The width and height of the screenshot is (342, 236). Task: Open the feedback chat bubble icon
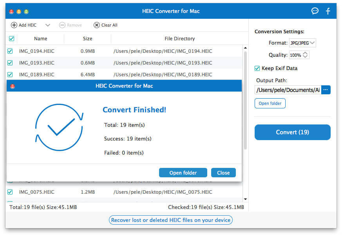coord(315,11)
